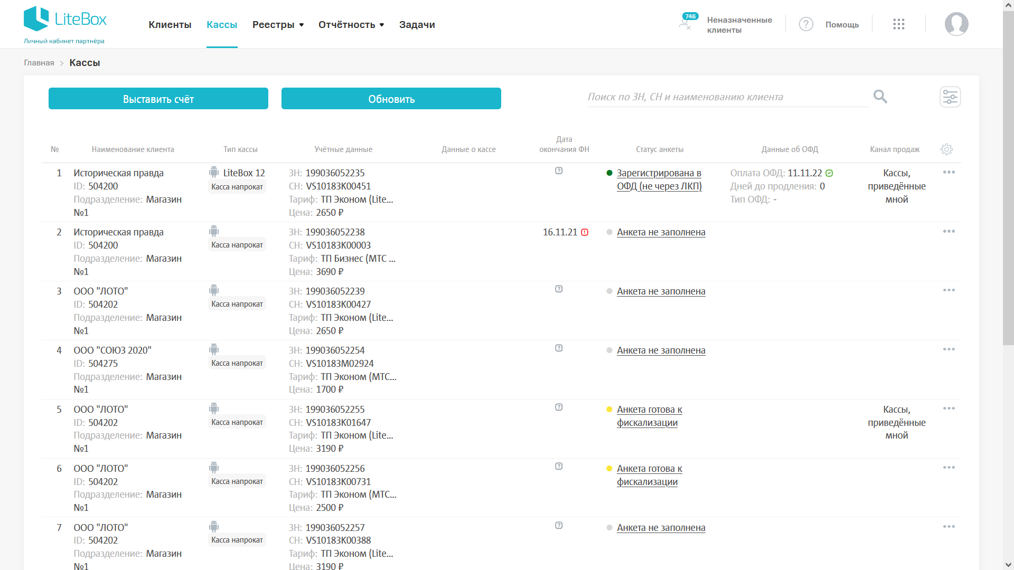Click tariff ТП Бизнес (МТС ... text
This screenshot has height=570, width=1014.
(358, 259)
